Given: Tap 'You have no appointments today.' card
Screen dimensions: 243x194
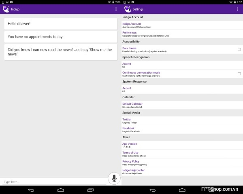Looking at the screenshot, I should pyautogui.click(x=61, y=37).
